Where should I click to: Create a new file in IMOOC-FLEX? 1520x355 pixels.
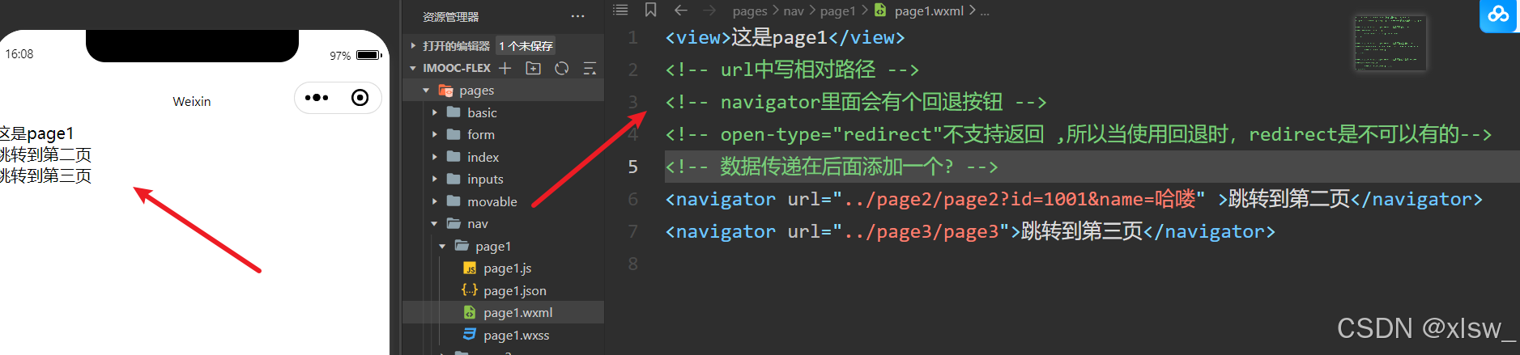[x=505, y=68]
